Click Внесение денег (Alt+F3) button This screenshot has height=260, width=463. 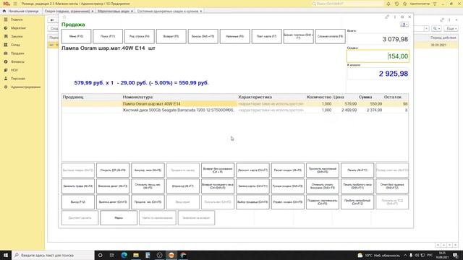click(113, 186)
